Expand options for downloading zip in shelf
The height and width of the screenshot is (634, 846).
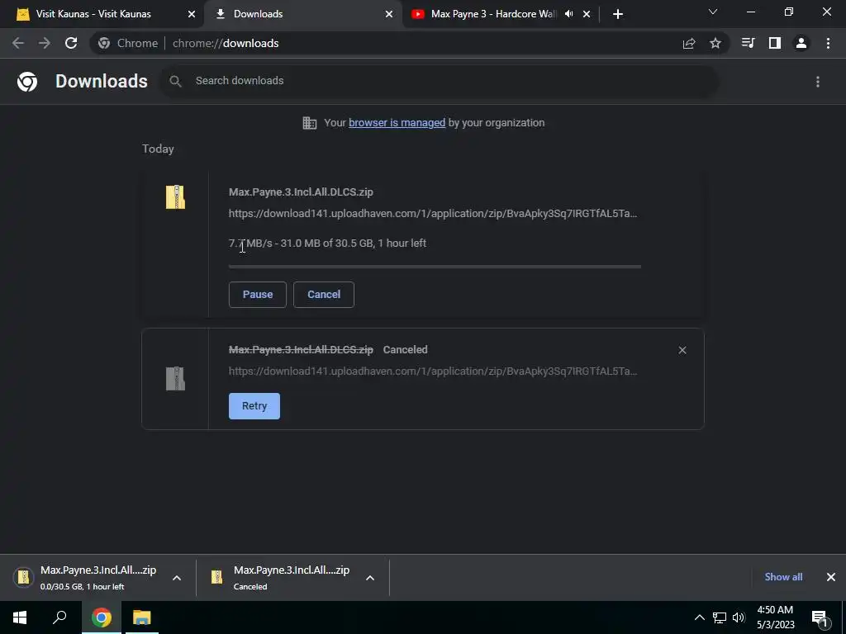tap(177, 578)
